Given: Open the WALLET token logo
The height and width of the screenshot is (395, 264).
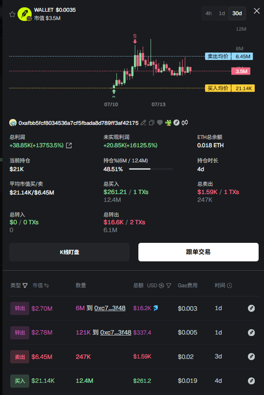Looking at the screenshot, I should (x=24, y=14).
